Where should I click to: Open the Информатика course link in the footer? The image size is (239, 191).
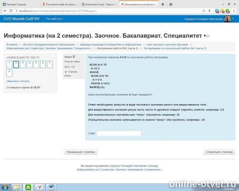[119, 170]
